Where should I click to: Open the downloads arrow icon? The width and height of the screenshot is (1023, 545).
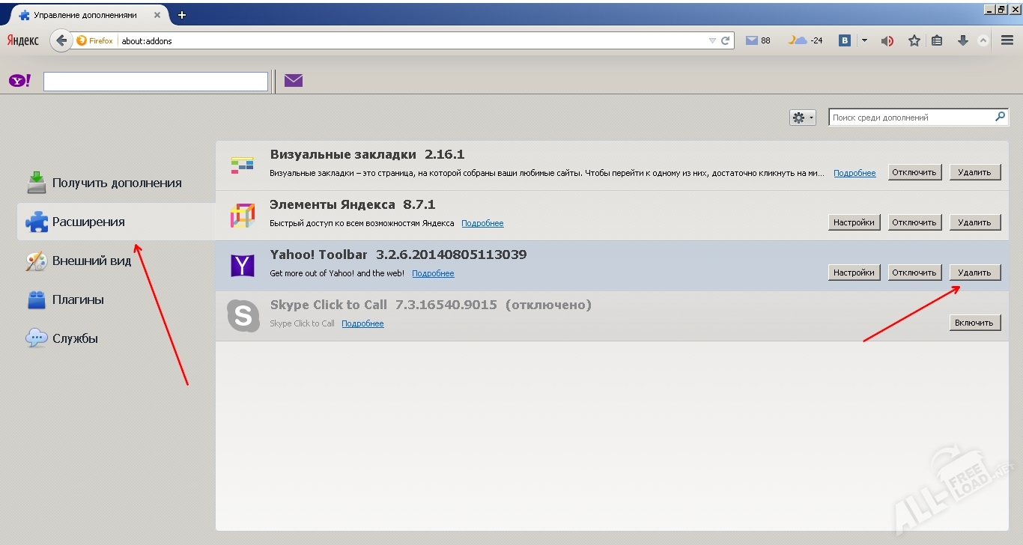[963, 40]
